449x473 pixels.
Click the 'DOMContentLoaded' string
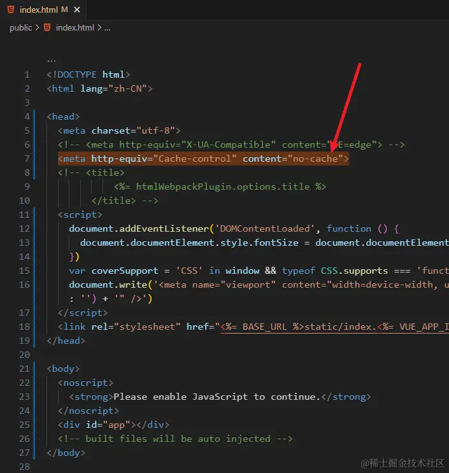265,229
